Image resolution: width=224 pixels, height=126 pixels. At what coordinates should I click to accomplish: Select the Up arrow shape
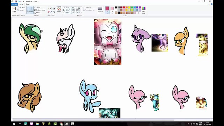point(79,10)
